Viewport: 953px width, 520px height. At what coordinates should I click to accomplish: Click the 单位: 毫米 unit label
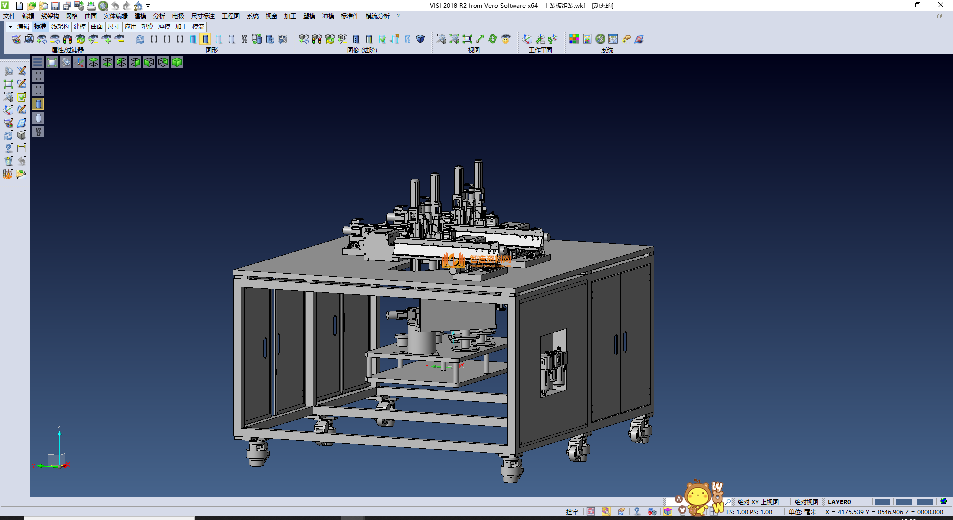(802, 512)
